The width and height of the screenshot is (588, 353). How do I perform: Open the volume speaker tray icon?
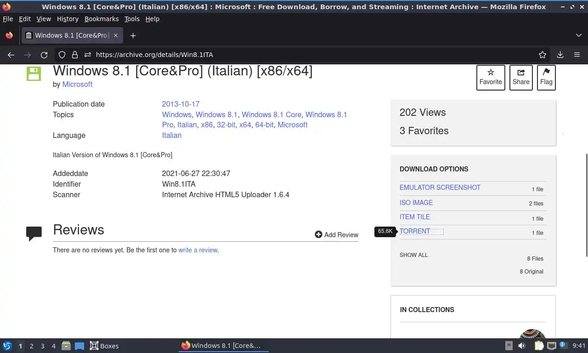coord(522,346)
